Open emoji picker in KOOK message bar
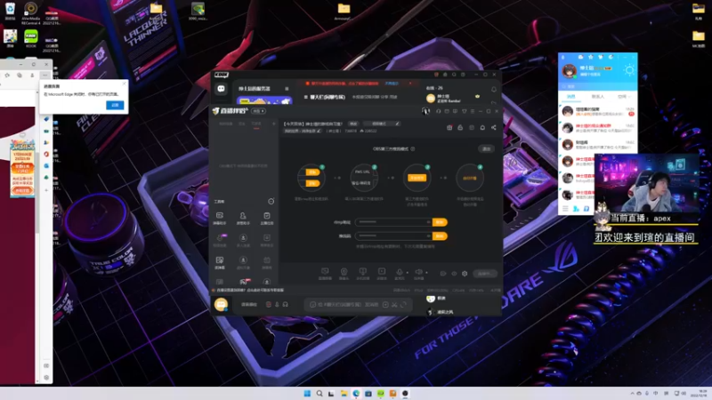 coord(312,304)
